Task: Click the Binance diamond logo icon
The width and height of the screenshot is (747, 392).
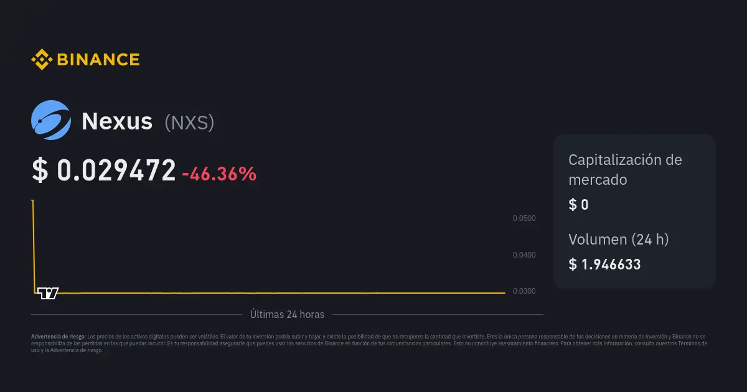Action: 41,60
